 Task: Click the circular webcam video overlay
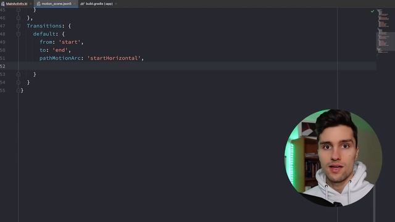[x=333, y=158]
